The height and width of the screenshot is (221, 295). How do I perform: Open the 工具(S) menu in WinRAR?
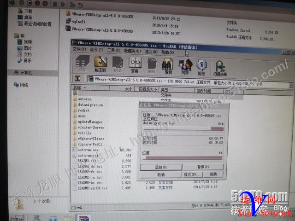coord(114,50)
